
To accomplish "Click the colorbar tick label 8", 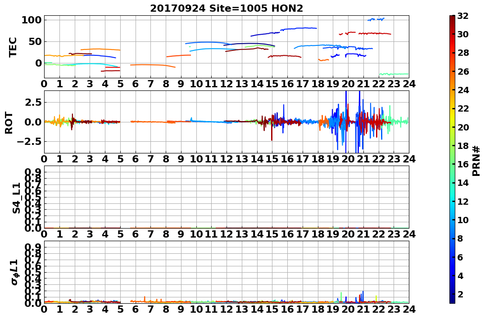I will click(x=461, y=238).
